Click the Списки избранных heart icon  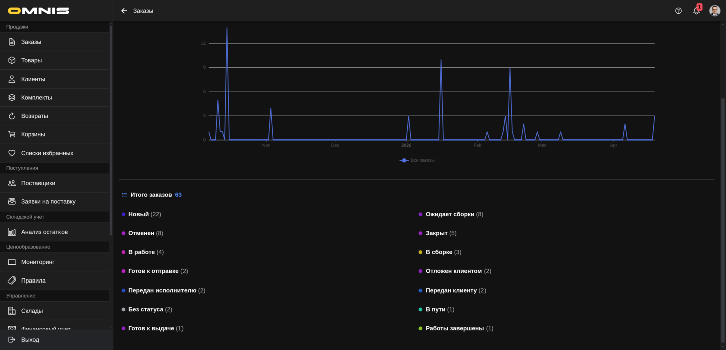(x=12, y=153)
